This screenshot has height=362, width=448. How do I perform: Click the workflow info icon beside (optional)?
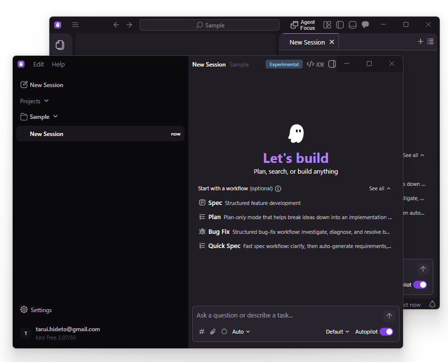coord(278,188)
